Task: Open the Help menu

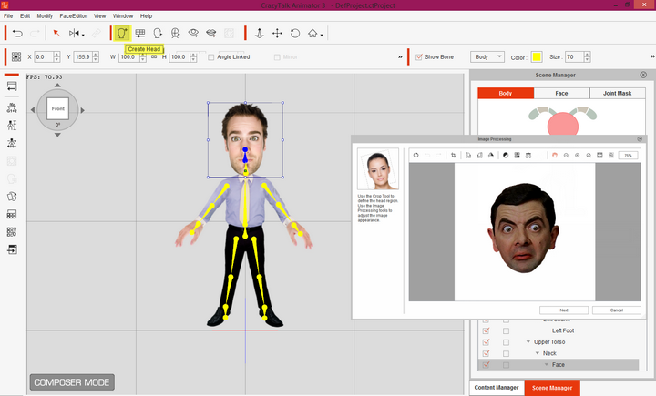Action: [146, 15]
